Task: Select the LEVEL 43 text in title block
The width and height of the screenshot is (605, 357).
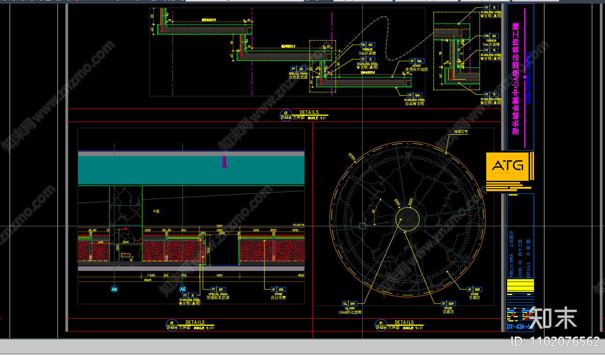Action: (x=520, y=269)
